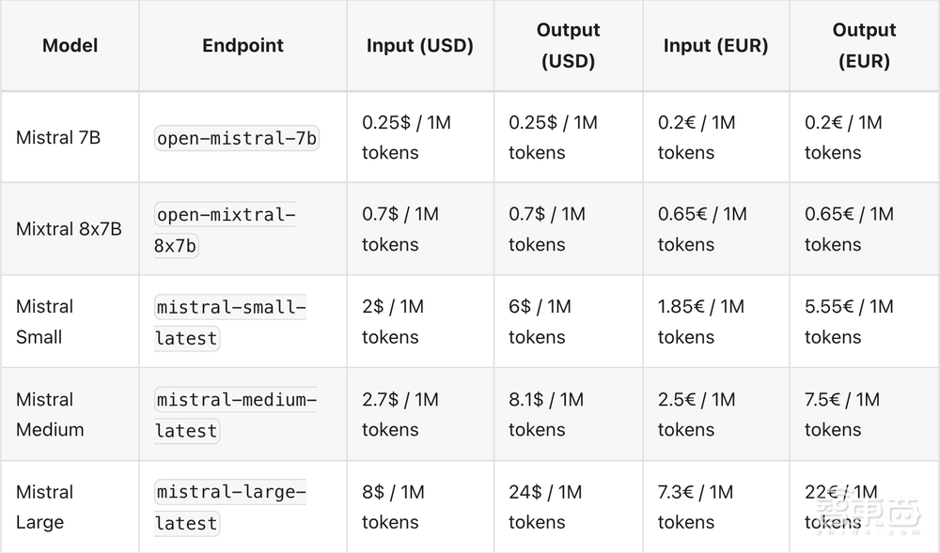The width and height of the screenshot is (940, 553).
Task: Click the Mistral Medium model name
Action: pos(50,414)
